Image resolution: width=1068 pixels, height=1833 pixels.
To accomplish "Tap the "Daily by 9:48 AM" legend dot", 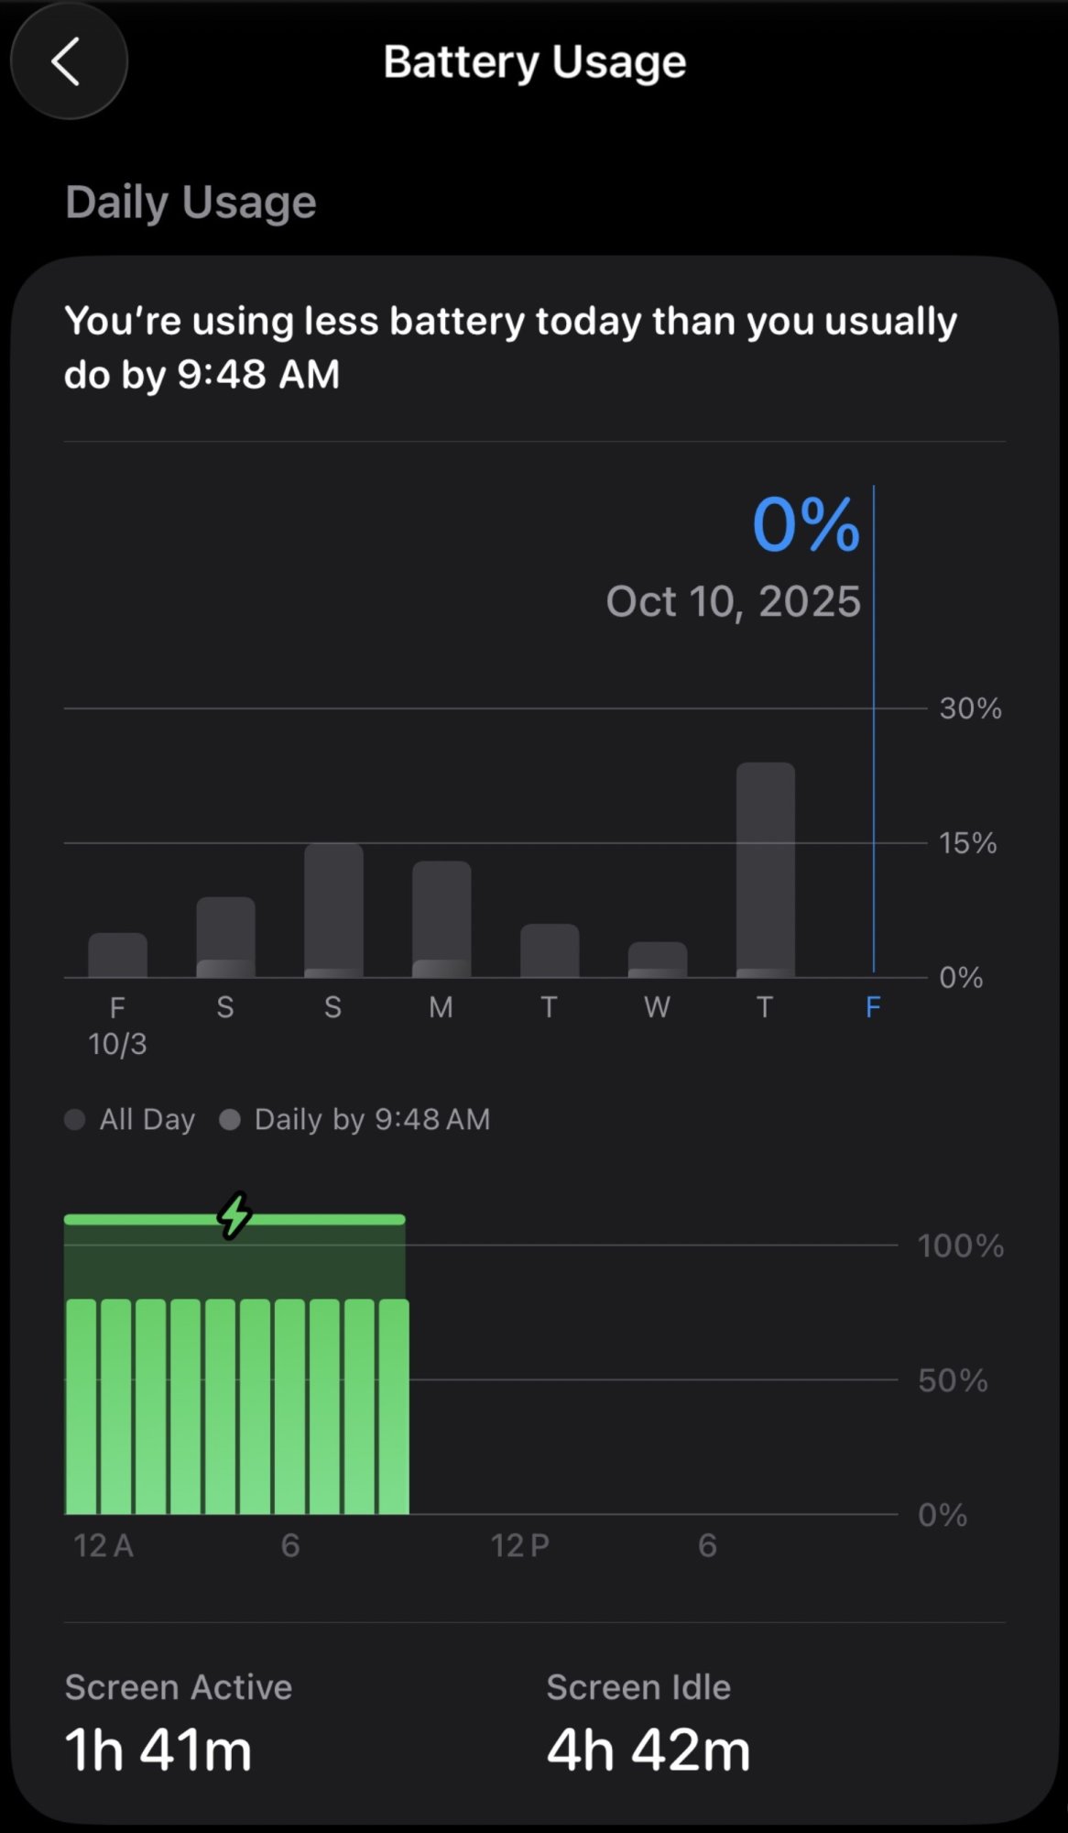I will [230, 1119].
